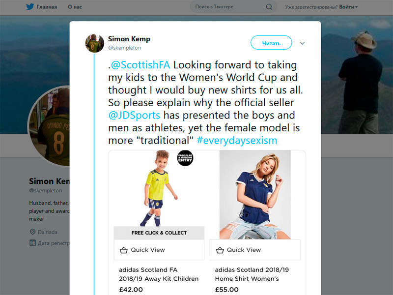The width and height of the screenshot is (393, 295).
Task: Click basket icon on women's shirt Quick View
Action: (x=220, y=250)
